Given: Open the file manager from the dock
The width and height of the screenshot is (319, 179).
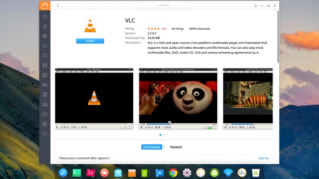Looking at the screenshot, I should tap(118, 173).
